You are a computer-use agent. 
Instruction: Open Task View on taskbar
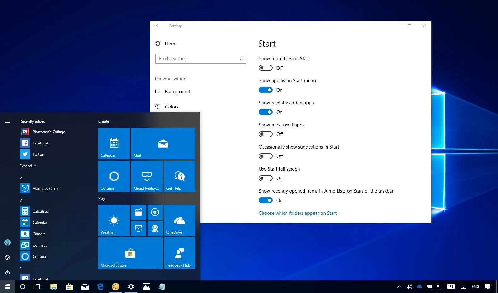coord(38,287)
